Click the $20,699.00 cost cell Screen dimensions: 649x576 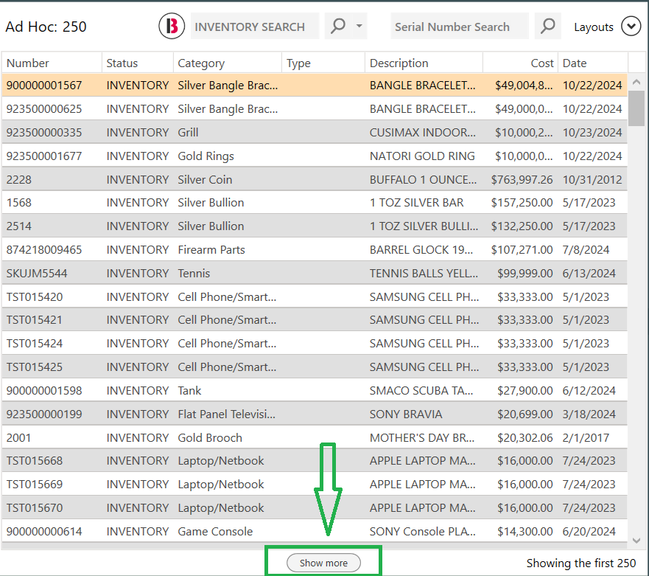(x=525, y=414)
